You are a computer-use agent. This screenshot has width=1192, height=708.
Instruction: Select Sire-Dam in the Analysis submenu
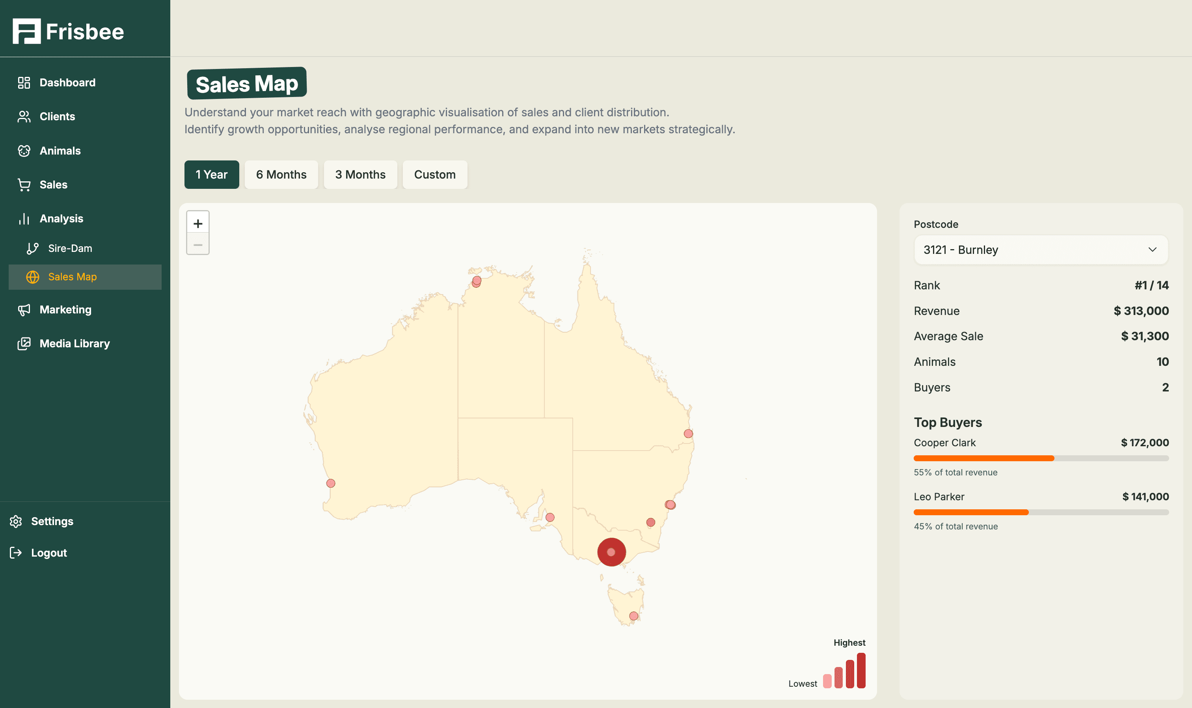[x=70, y=248]
